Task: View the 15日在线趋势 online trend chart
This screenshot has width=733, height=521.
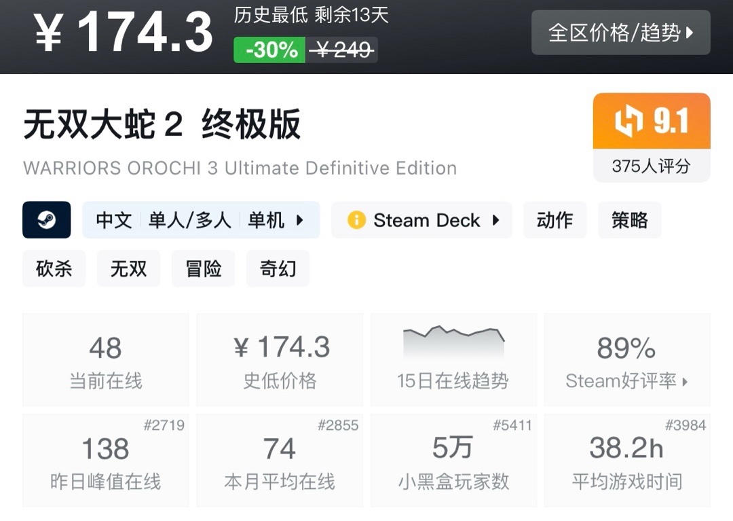Action: point(453,360)
